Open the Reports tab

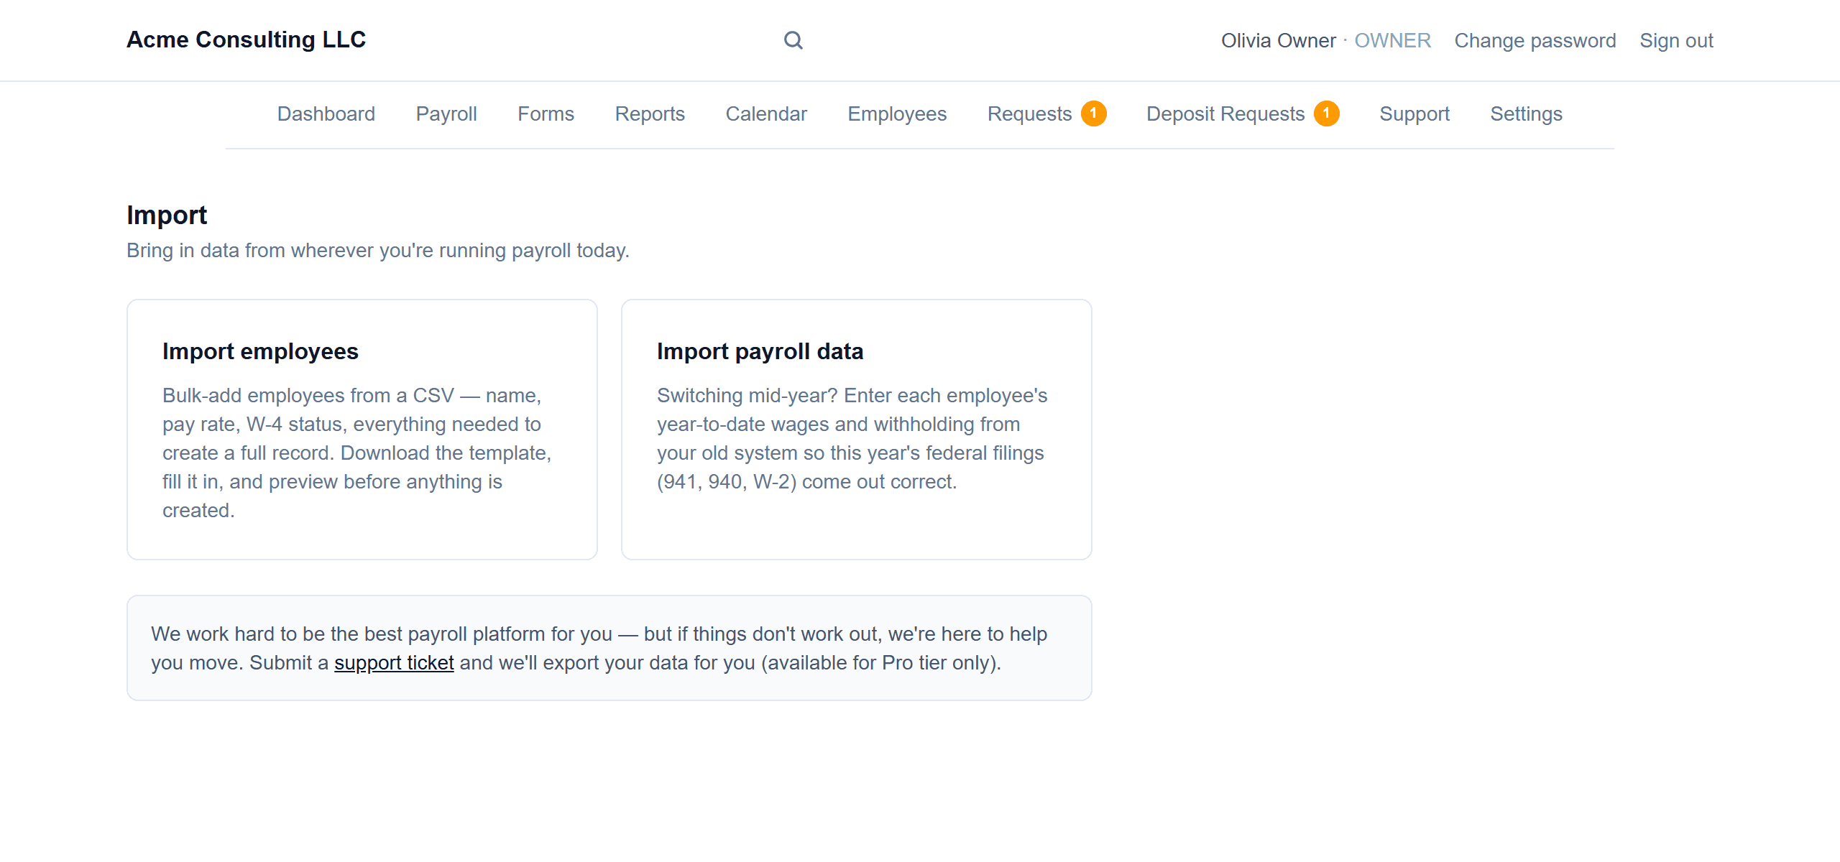(x=650, y=113)
